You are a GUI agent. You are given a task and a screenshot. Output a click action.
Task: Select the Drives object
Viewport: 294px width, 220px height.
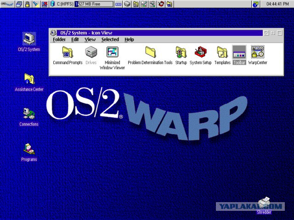pos(91,55)
